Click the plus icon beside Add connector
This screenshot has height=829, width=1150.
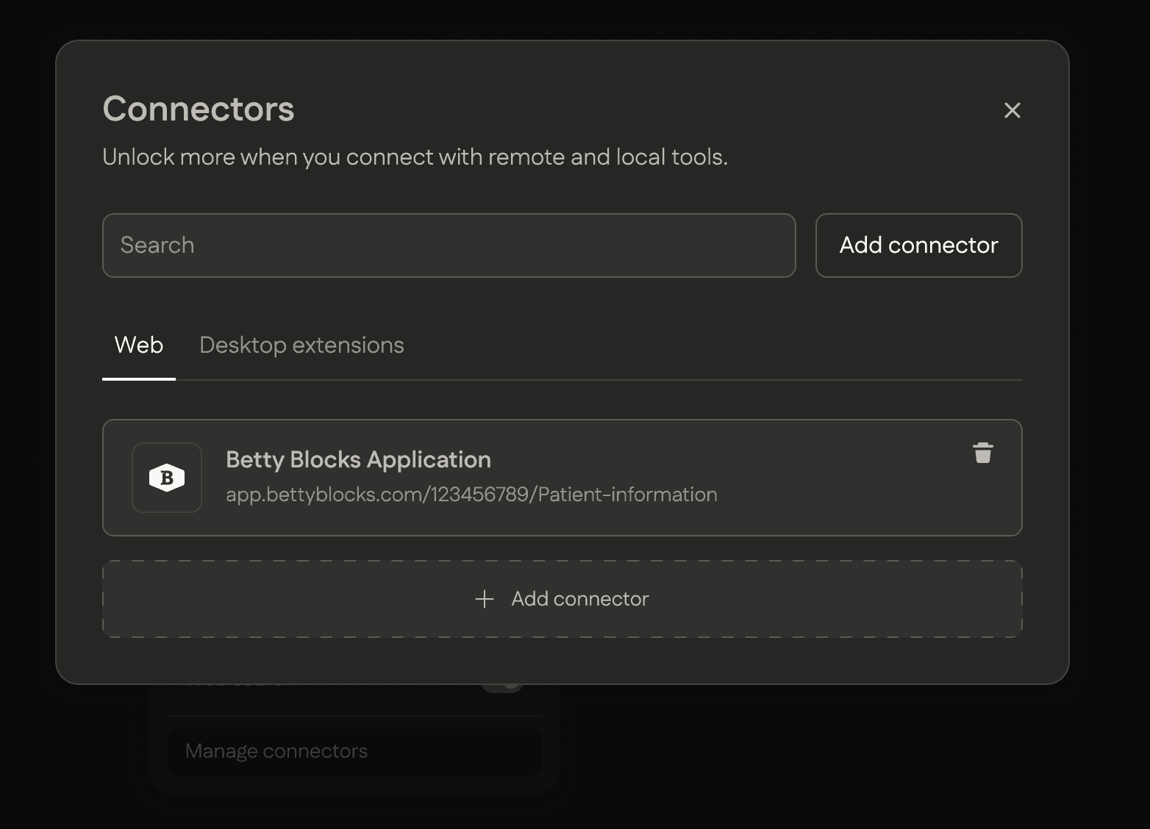484,599
